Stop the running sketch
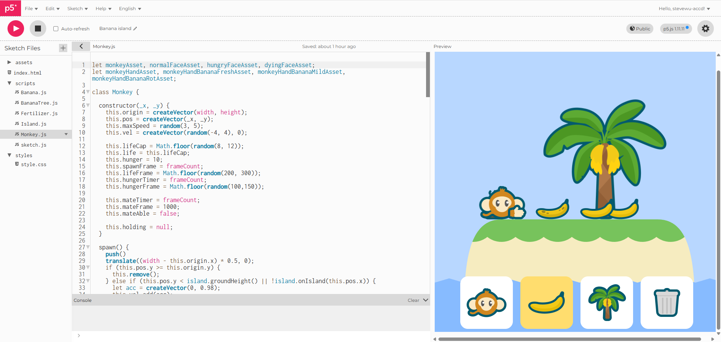The image size is (721, 342). click(x=38, y=28)
